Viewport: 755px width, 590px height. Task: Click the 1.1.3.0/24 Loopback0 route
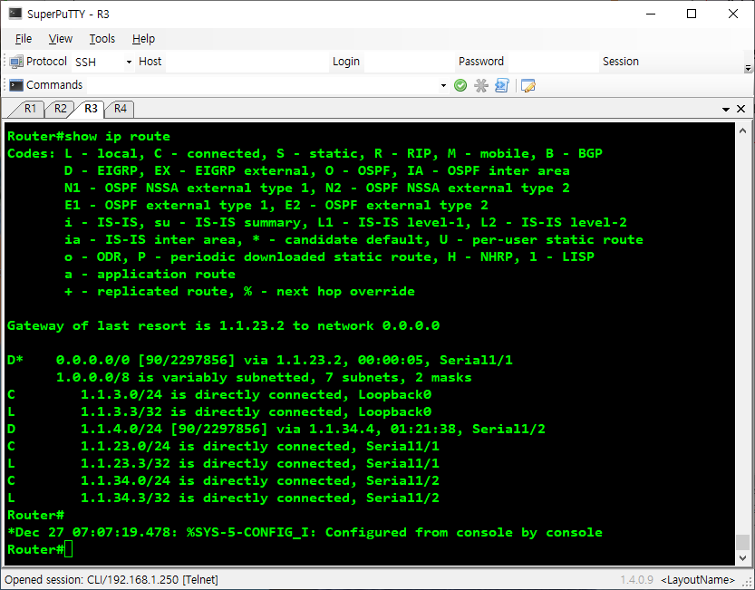pos(219,394)
